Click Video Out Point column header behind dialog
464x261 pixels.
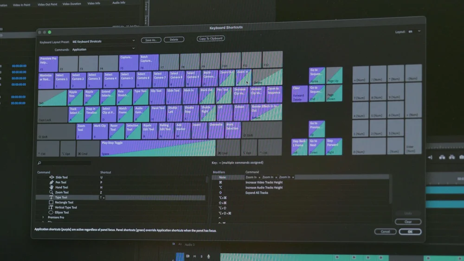point(47,5)
